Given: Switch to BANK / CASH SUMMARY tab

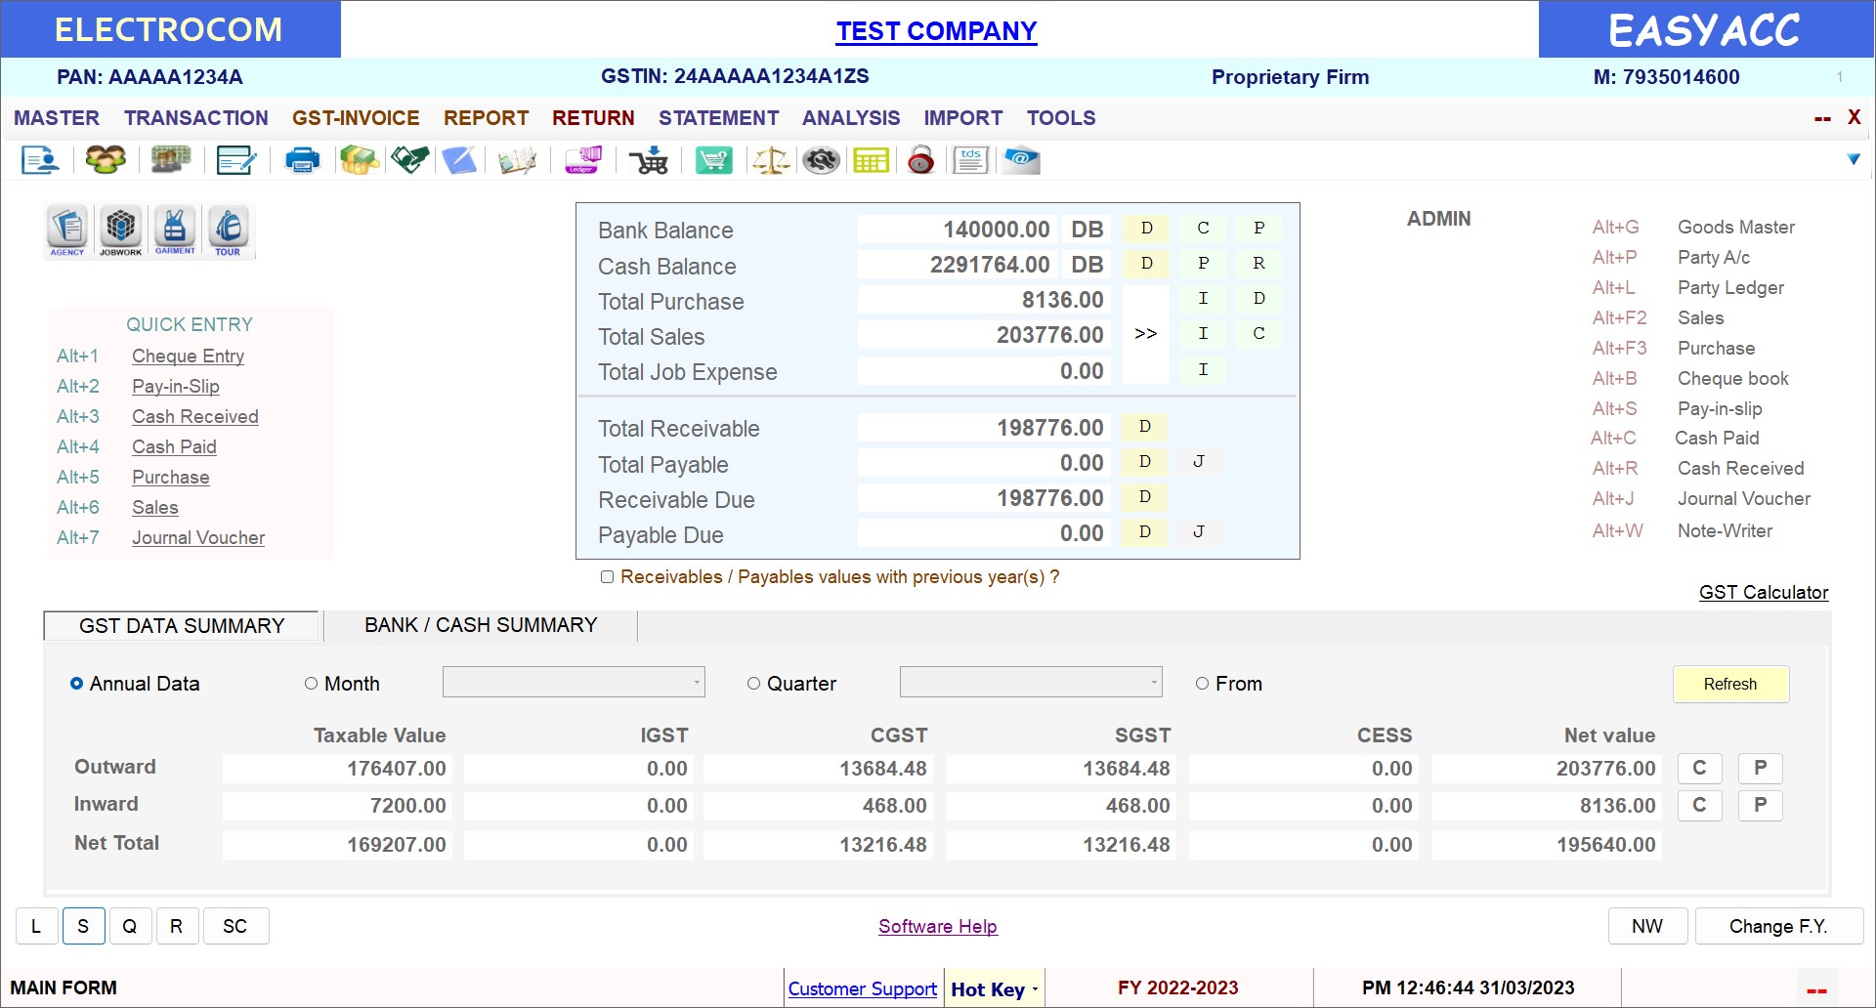Looking at the screenshot, I should 481,625.
